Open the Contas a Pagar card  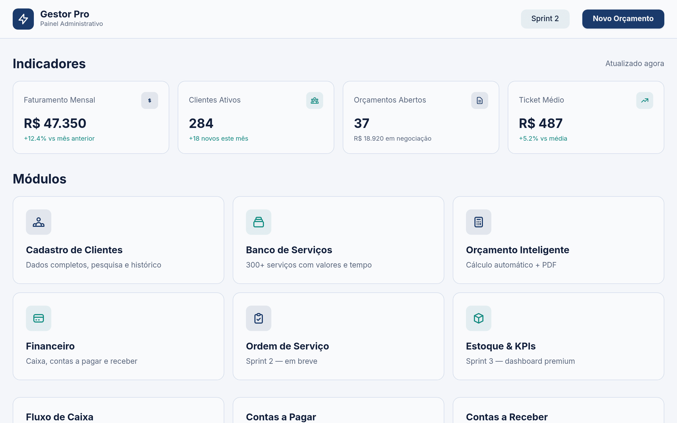pos(338,410)
